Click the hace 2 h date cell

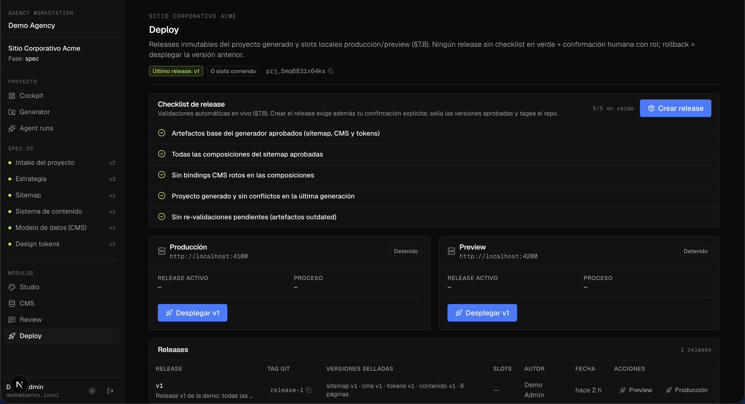[x=588, y=390]
